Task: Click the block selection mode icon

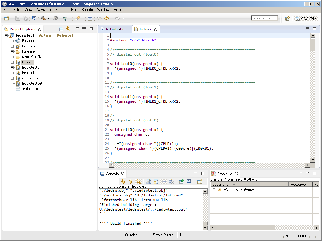Action: [x=90, y=18]
